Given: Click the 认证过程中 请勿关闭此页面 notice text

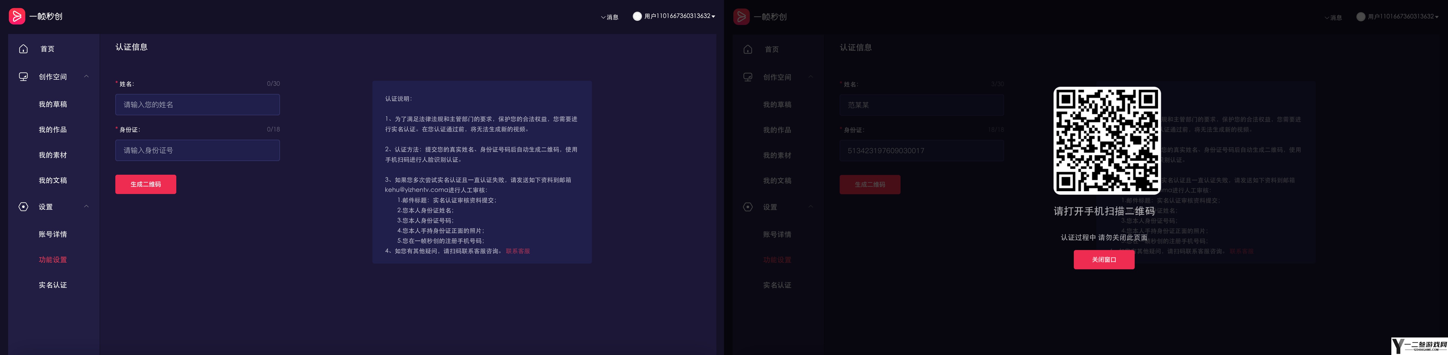Looking at the screenshot, I should point(1104,238).
